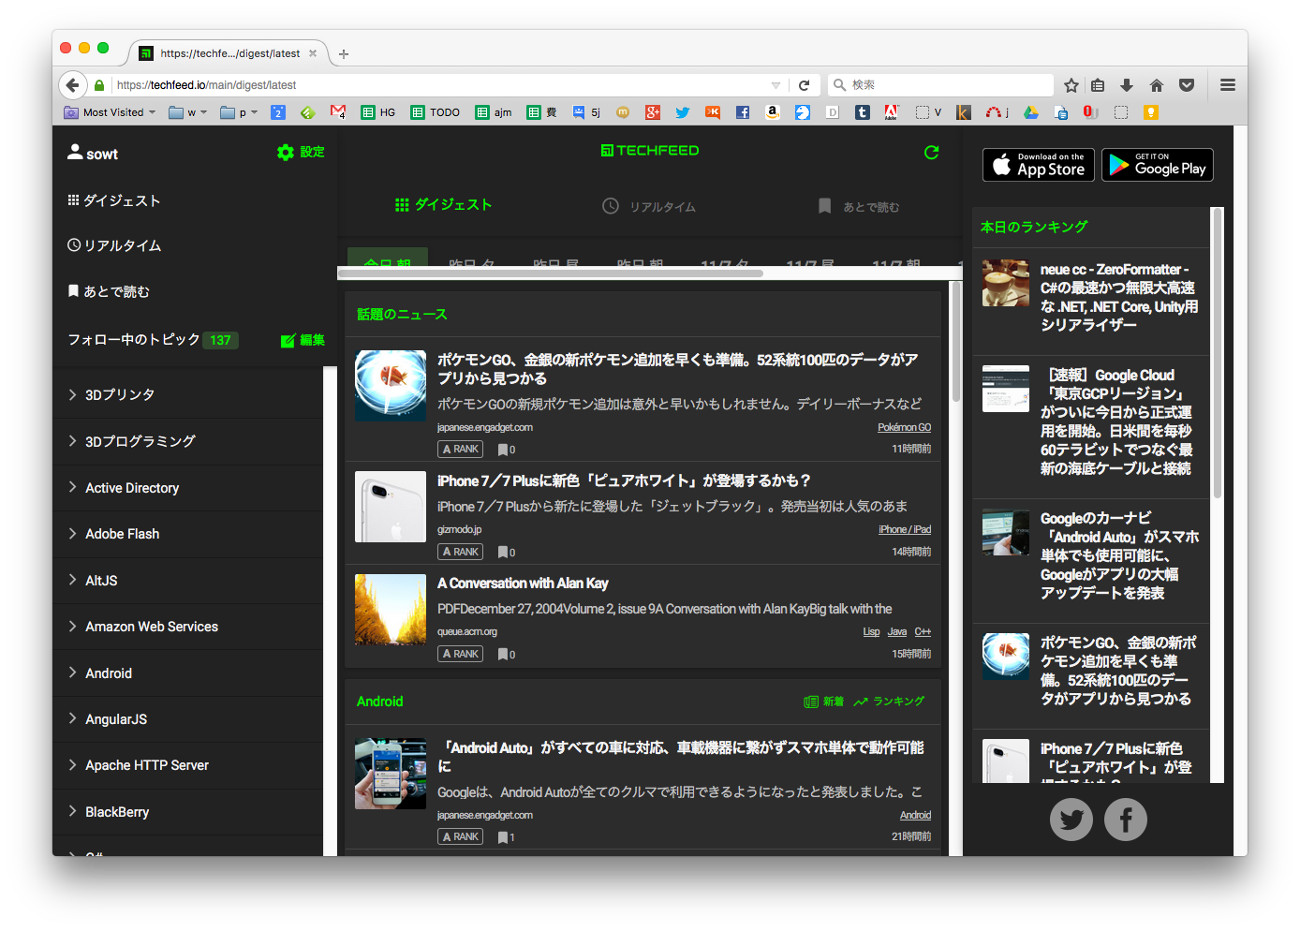
Task: Click ランキング in Android section header
Action: pos(889,702)
